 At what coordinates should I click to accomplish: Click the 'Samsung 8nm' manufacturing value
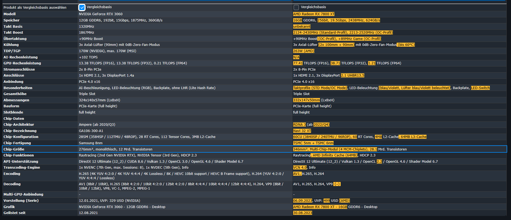coord(91,143)
